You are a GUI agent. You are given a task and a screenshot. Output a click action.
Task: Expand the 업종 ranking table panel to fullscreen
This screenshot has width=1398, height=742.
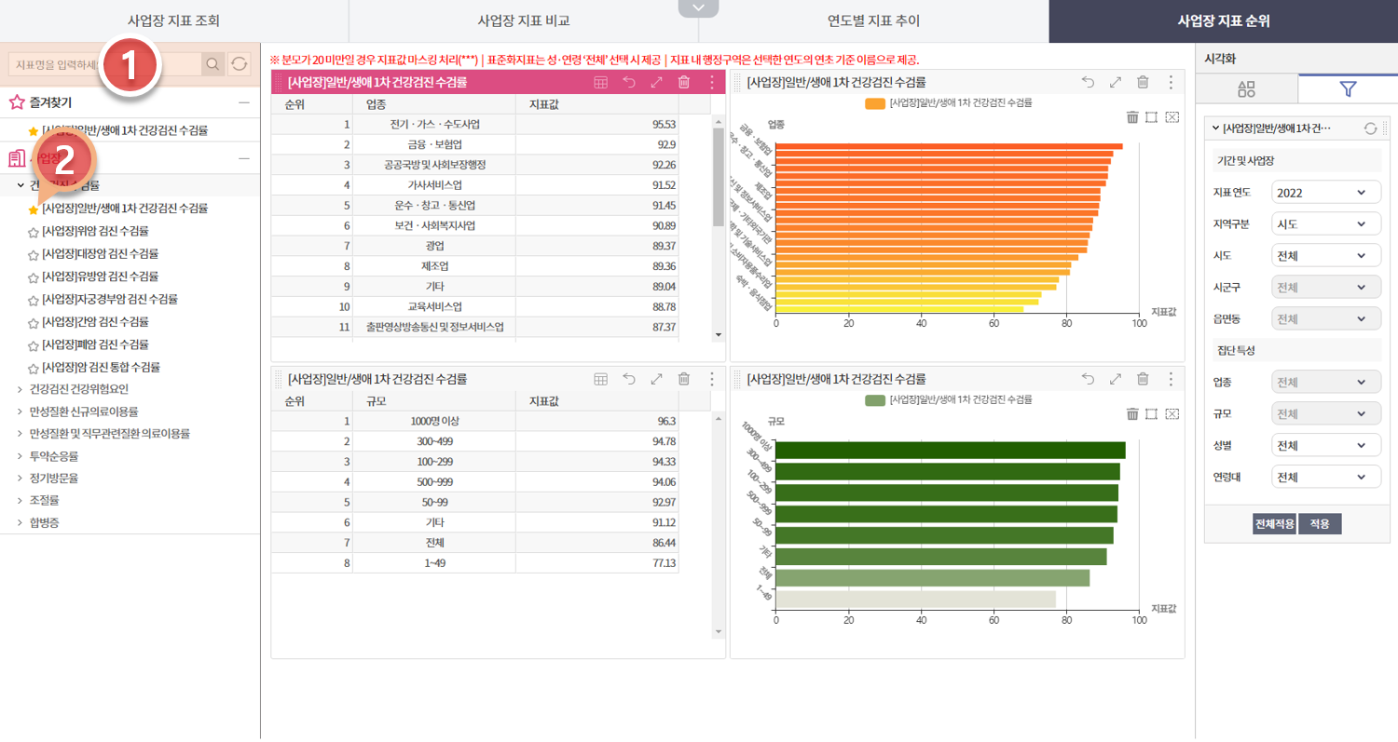(x=656, y=82)
